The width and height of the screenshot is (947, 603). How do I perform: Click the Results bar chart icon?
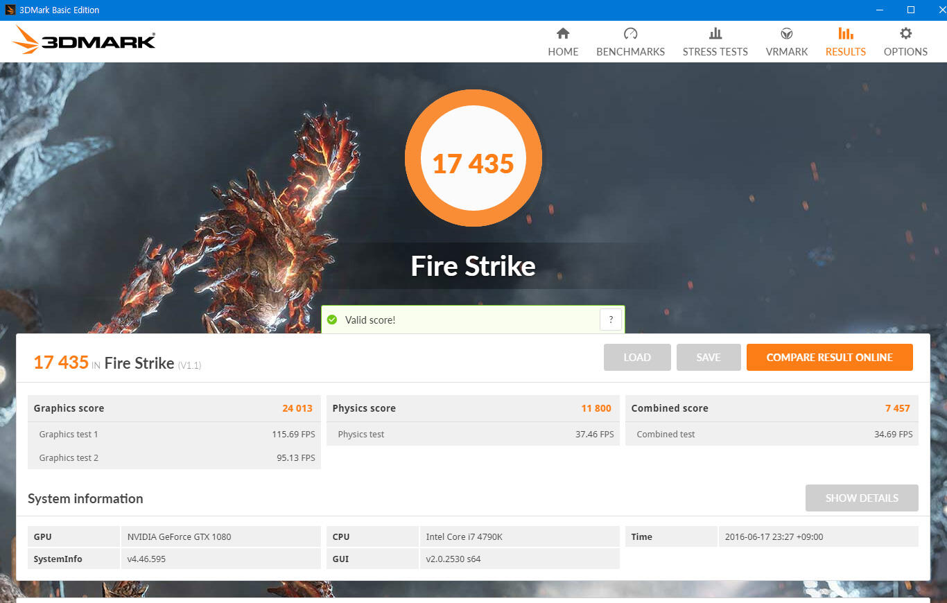point(846,33)
